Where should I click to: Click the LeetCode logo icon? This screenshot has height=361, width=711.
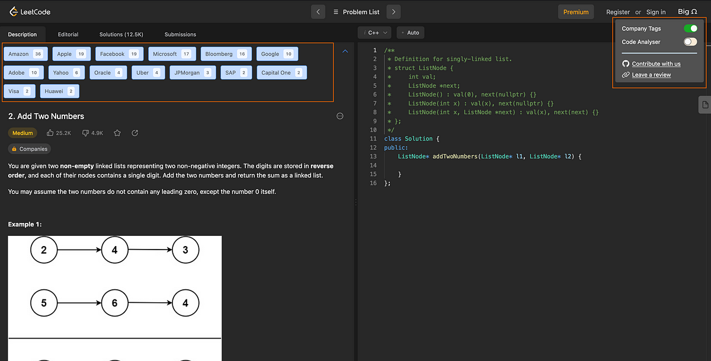(12, 11)
